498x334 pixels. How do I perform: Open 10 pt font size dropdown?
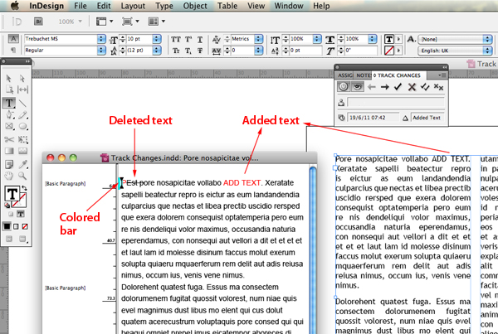(157, 39)
